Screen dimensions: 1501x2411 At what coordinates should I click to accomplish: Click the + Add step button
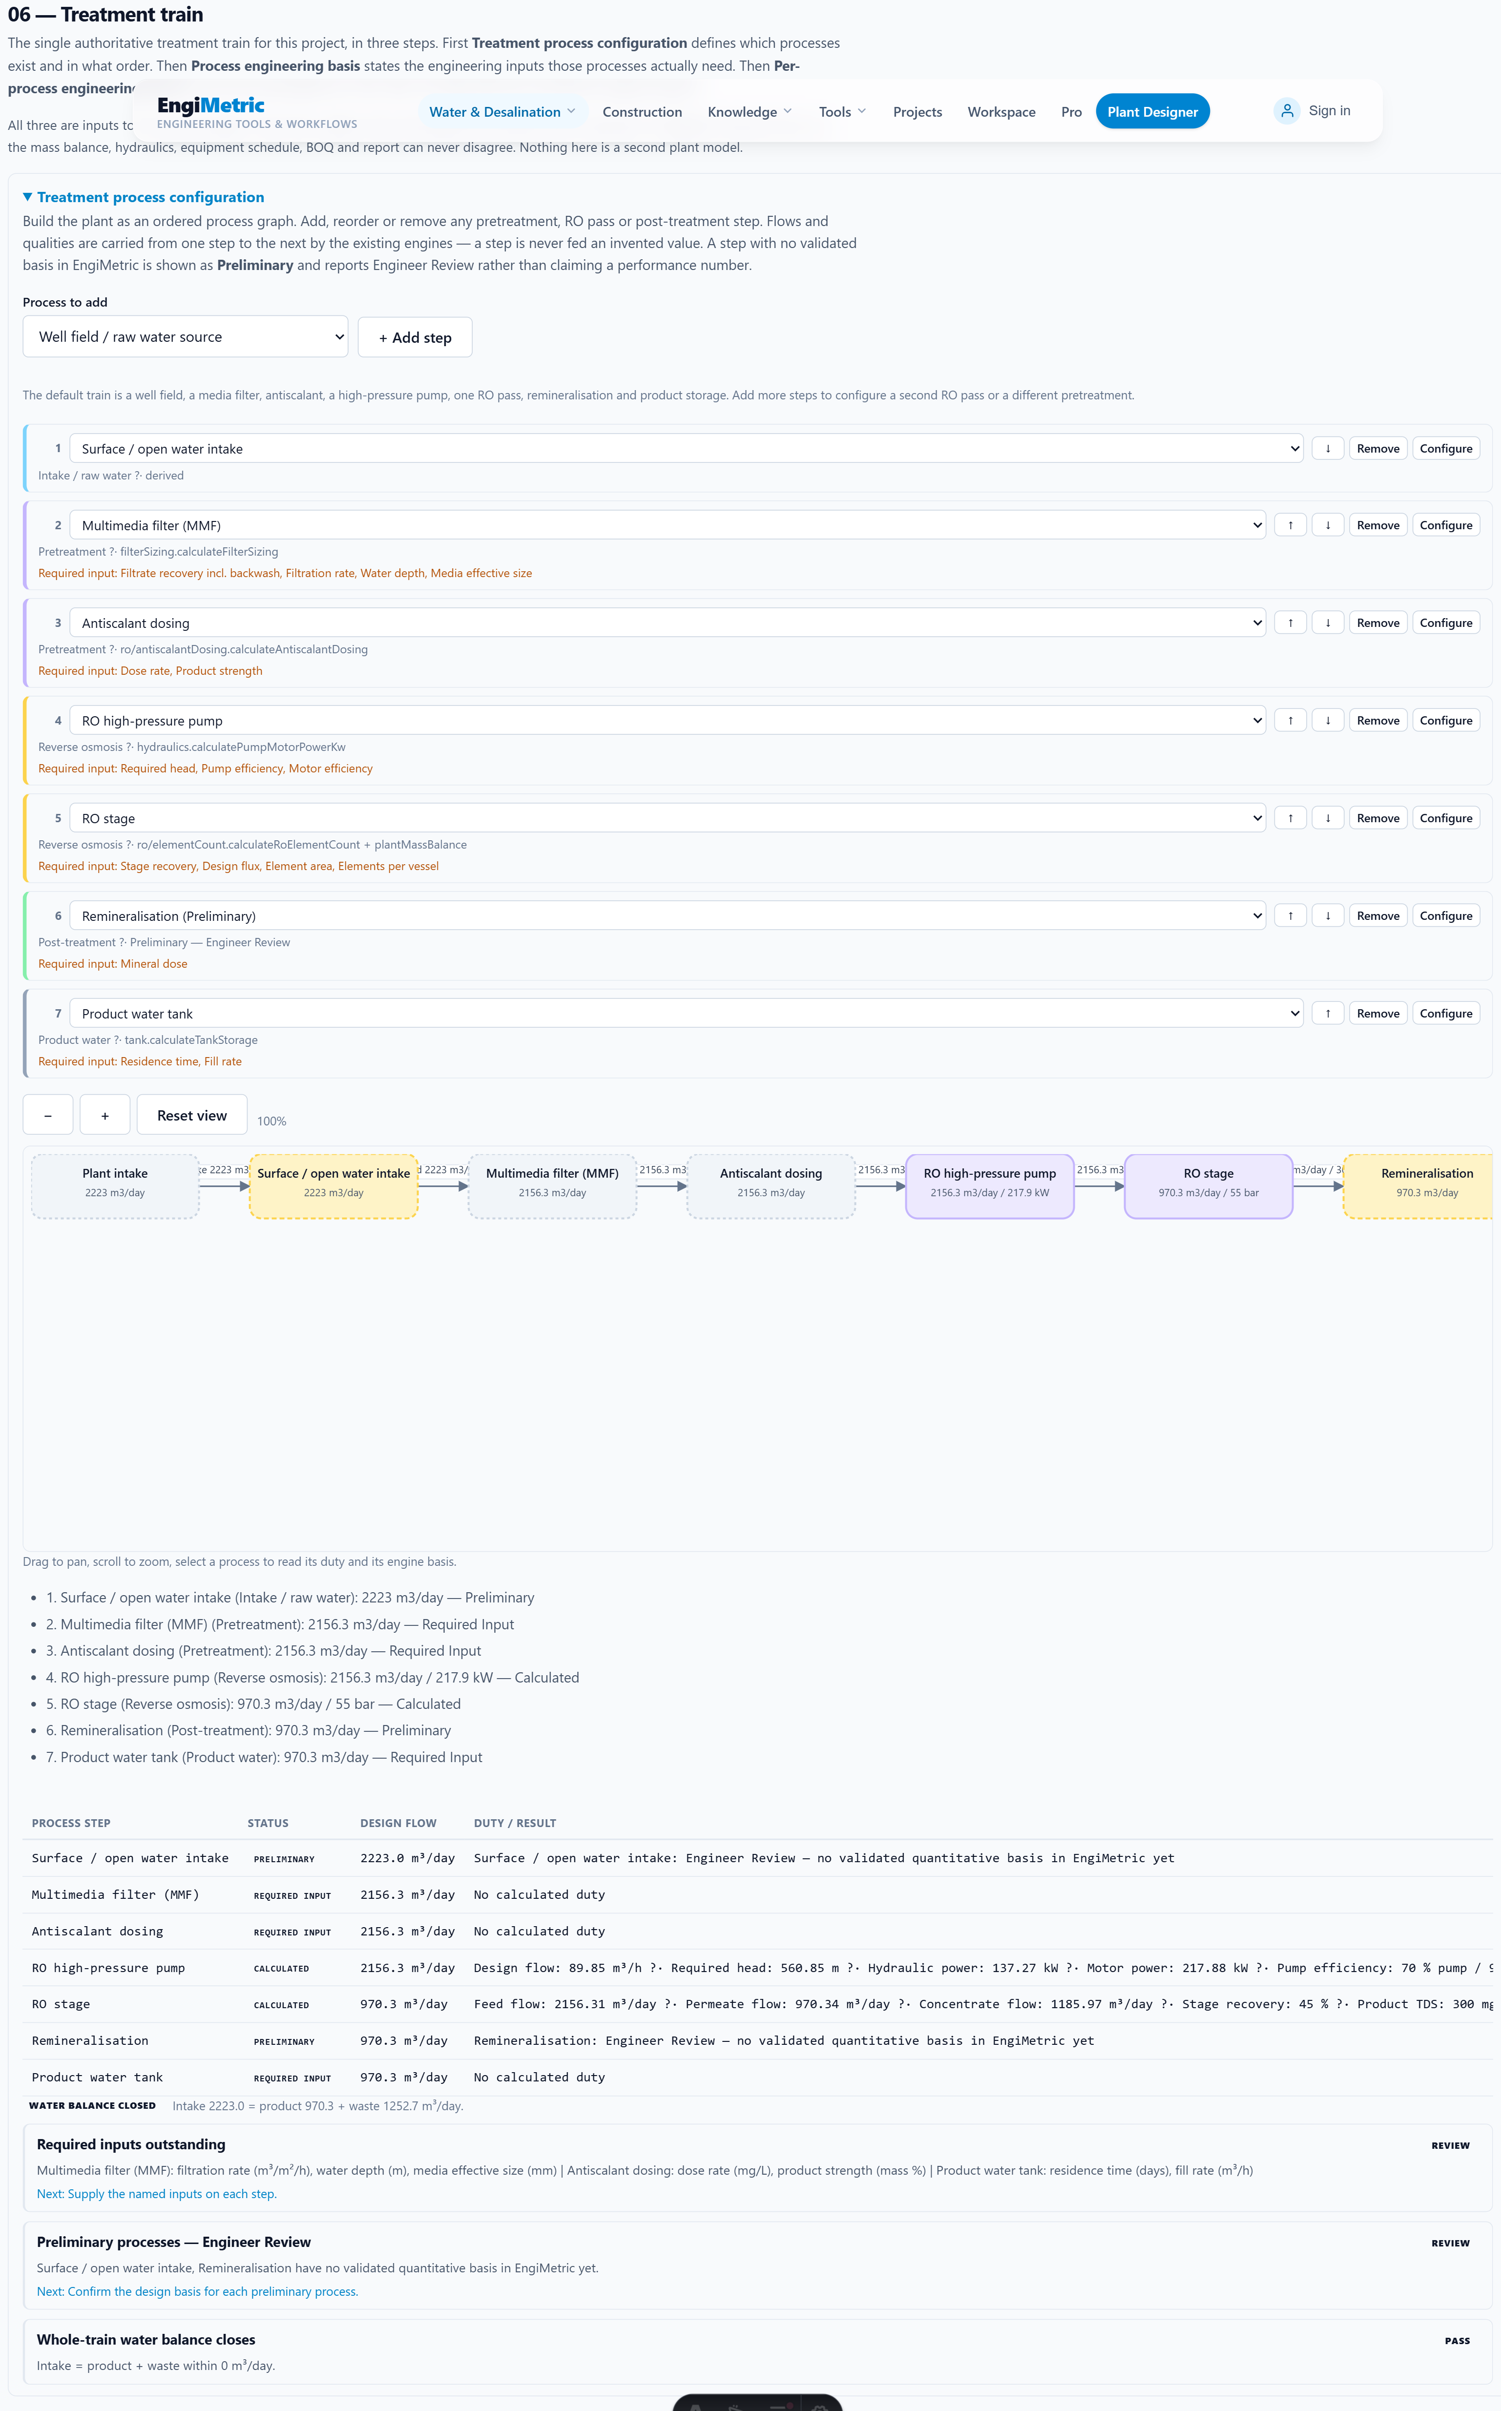415,337
